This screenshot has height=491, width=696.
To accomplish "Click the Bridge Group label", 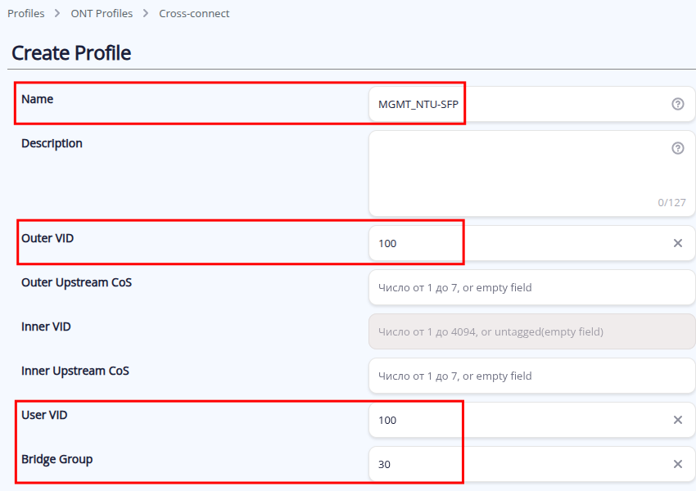I will pyautogui.click(x=56, y=459).
